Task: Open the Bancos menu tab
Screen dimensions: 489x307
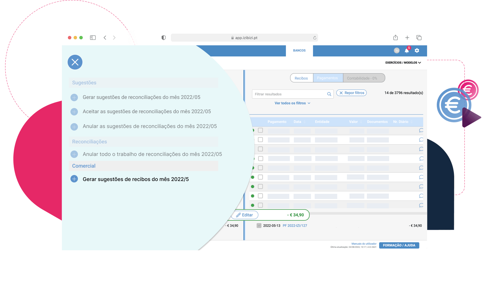Action: click(x=299, y=50)
